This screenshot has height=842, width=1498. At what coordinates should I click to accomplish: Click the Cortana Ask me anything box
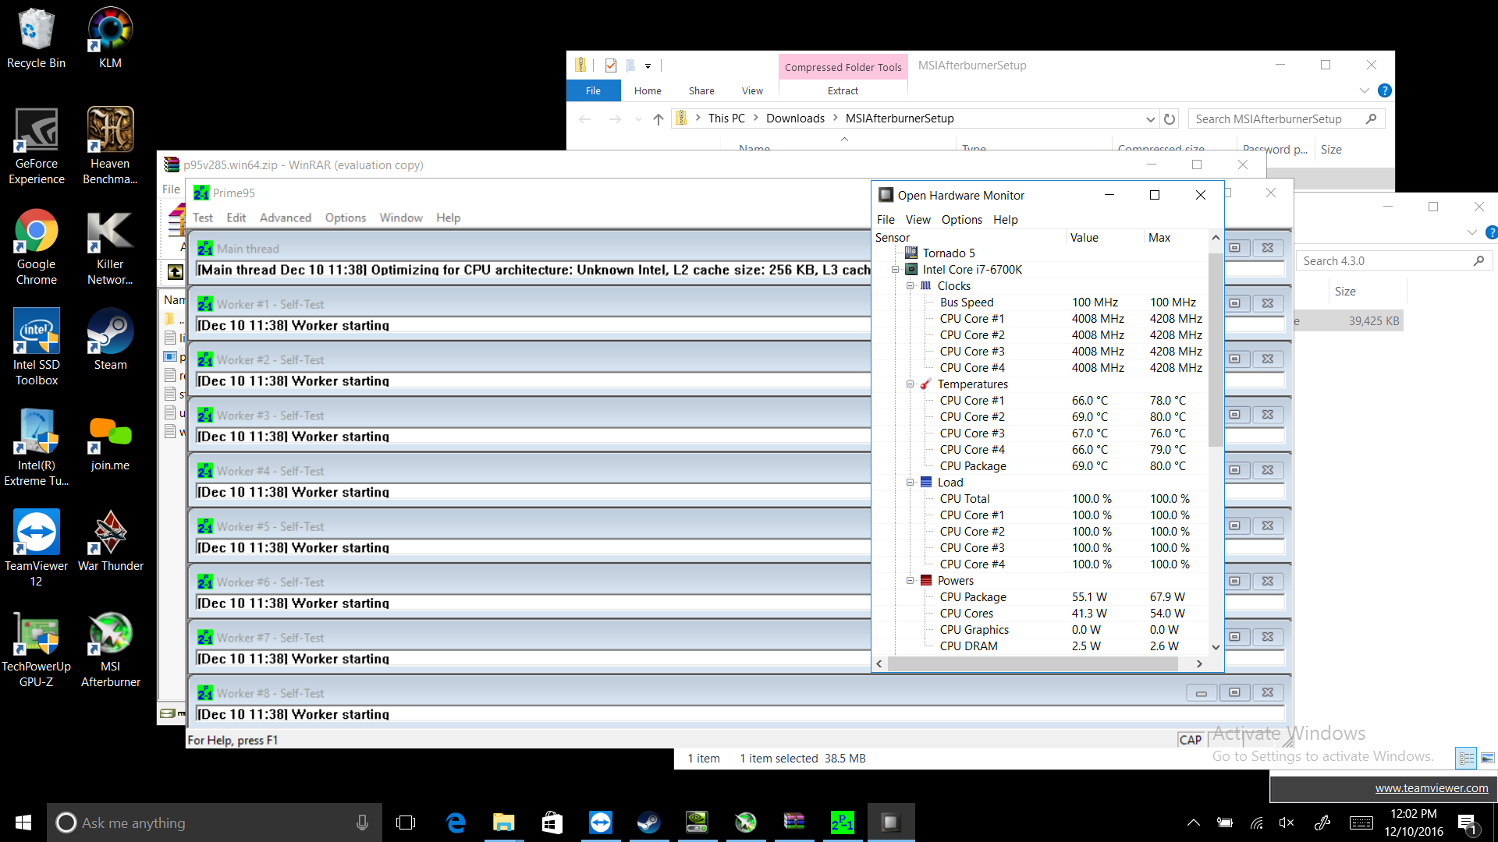click(215, 823)
